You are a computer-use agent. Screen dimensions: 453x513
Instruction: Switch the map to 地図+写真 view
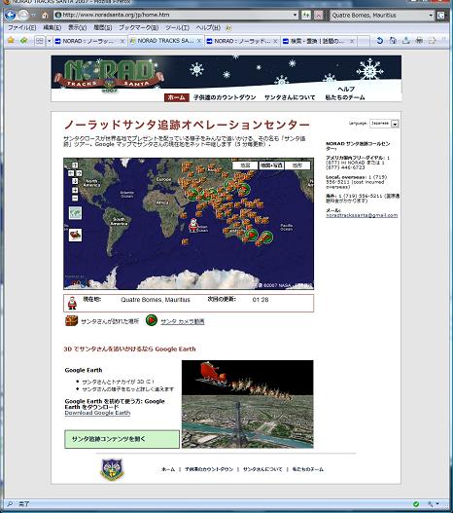[x=271, y=165]
